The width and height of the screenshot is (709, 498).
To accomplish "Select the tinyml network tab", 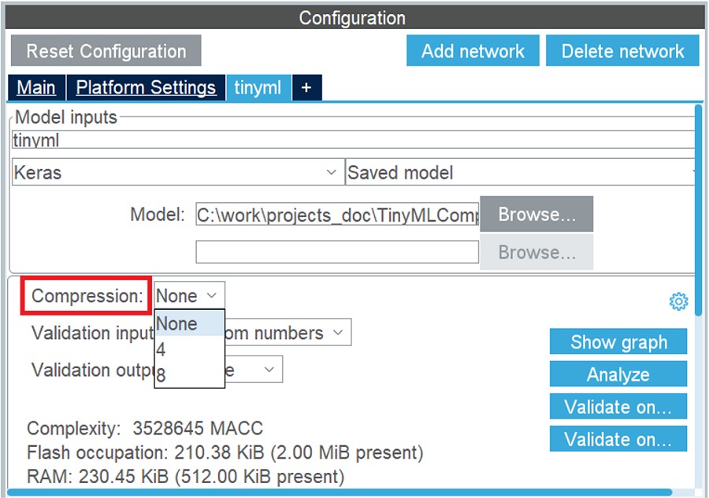I will pos(258,87).
